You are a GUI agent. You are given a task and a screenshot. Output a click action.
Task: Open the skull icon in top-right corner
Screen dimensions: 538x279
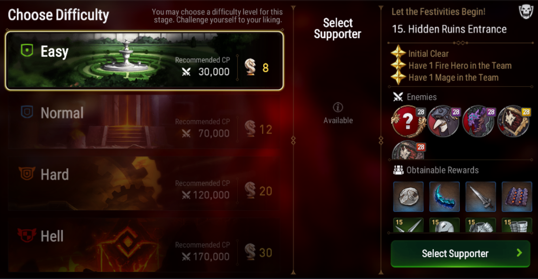[x=525, y=12]
